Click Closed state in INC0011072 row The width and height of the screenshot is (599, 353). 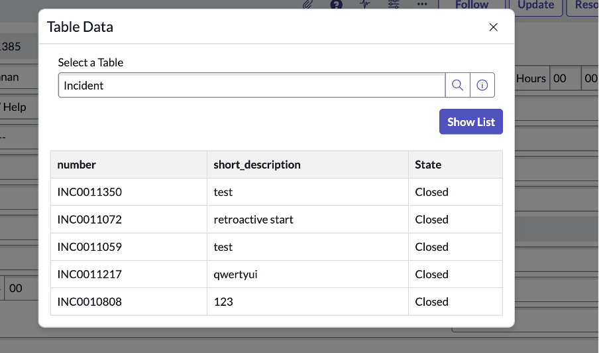pos(455,220)
